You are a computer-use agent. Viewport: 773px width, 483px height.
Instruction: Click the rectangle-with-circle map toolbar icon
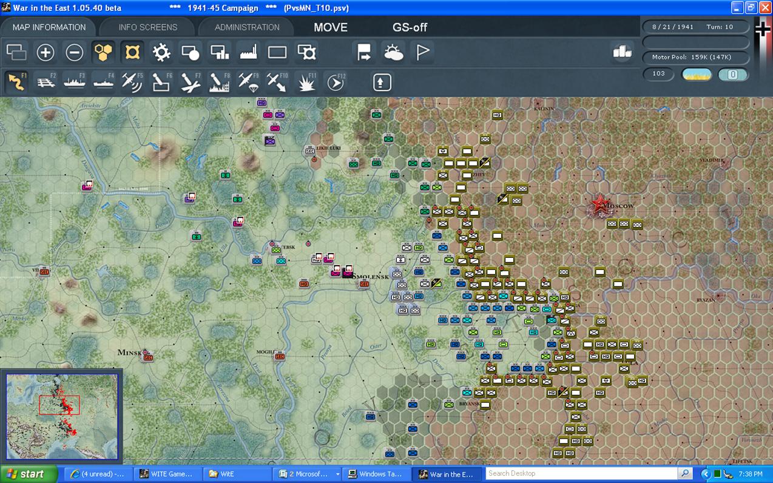pos(191,52)
